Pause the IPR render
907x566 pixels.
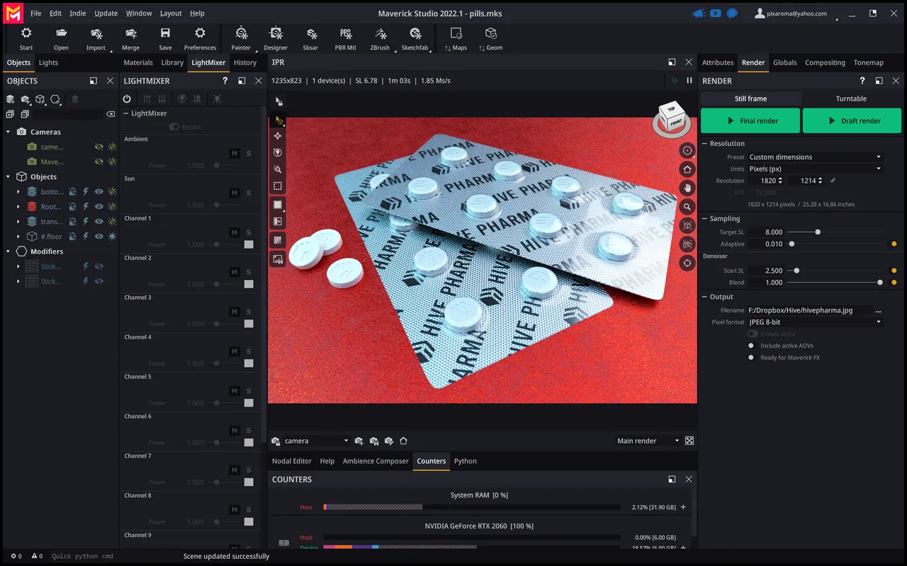[x=689, y=81]
